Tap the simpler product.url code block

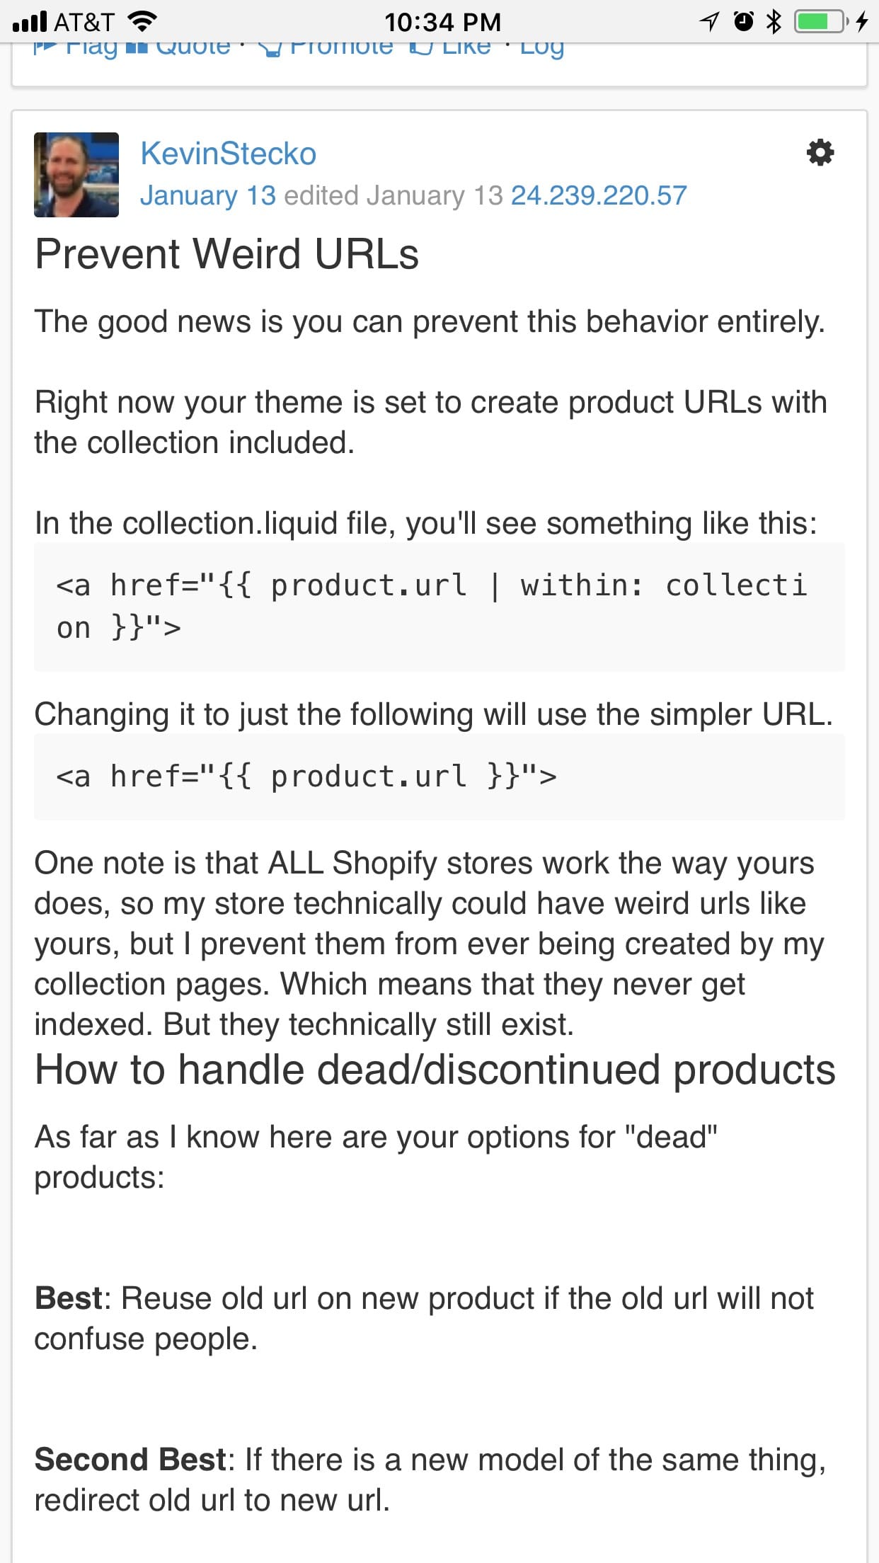click(x=439, y=777)
